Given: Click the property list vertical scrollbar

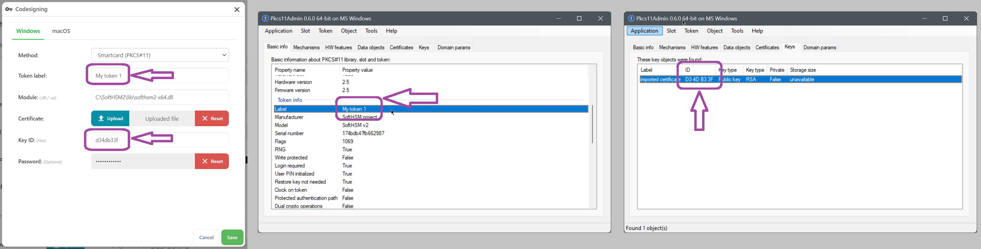Looking at the screenshot, I should click(592, 124).
